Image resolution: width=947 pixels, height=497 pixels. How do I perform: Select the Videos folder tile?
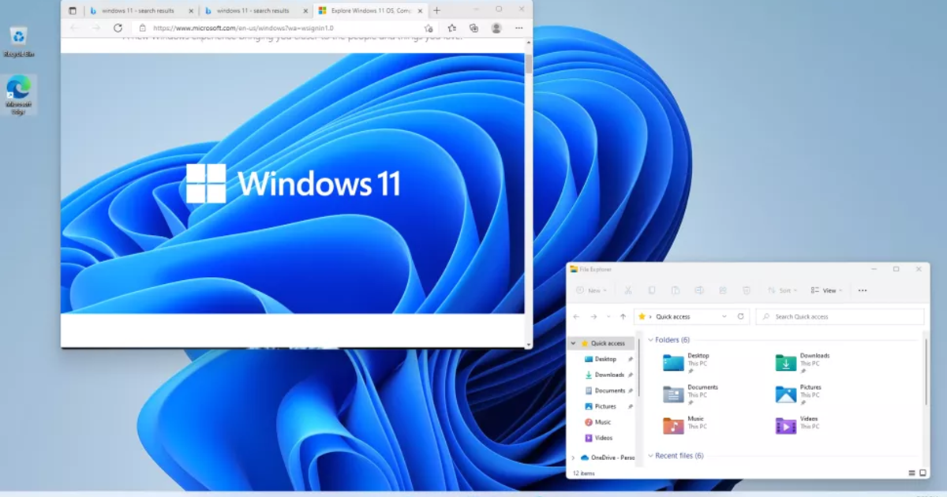click(798, 426)
